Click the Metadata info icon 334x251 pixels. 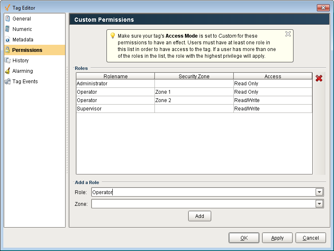coord(8,40)
